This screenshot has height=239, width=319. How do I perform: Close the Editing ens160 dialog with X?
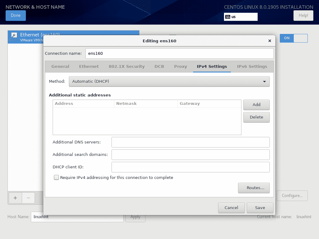(x=270, y=41)
